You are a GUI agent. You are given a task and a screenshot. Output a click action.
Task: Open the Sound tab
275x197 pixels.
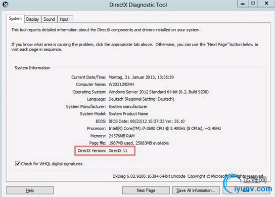pyautogui.click(x=49, y=19)
